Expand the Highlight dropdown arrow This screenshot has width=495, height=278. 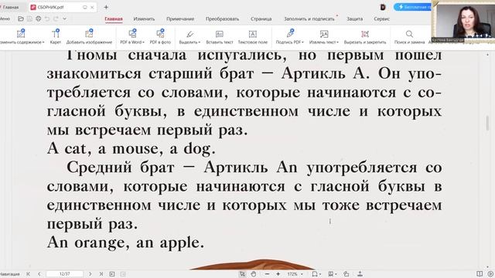point(200,42)
